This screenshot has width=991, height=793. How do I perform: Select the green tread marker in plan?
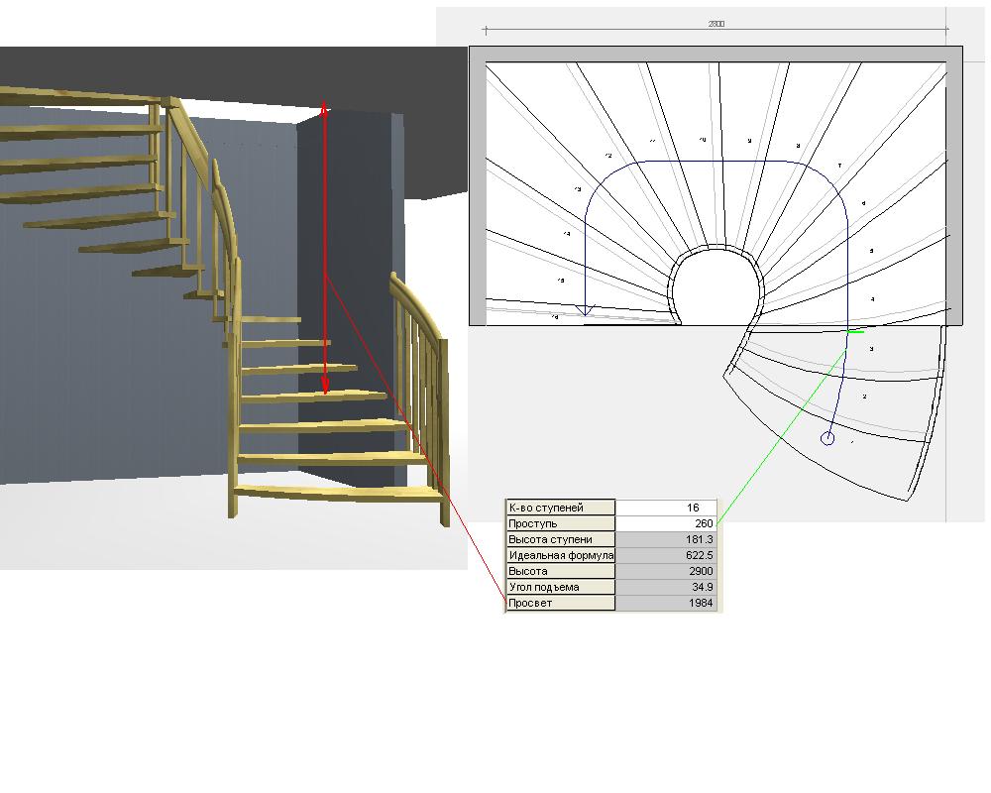(854, 331)
